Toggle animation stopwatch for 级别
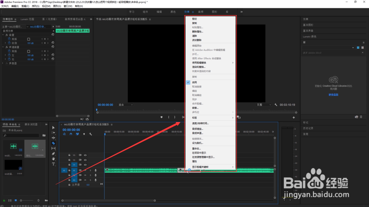The image size is (369, 207). point(10,43)
